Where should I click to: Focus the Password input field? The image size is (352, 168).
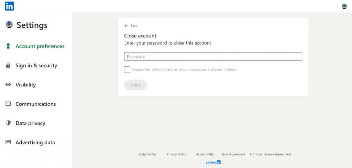213,56
